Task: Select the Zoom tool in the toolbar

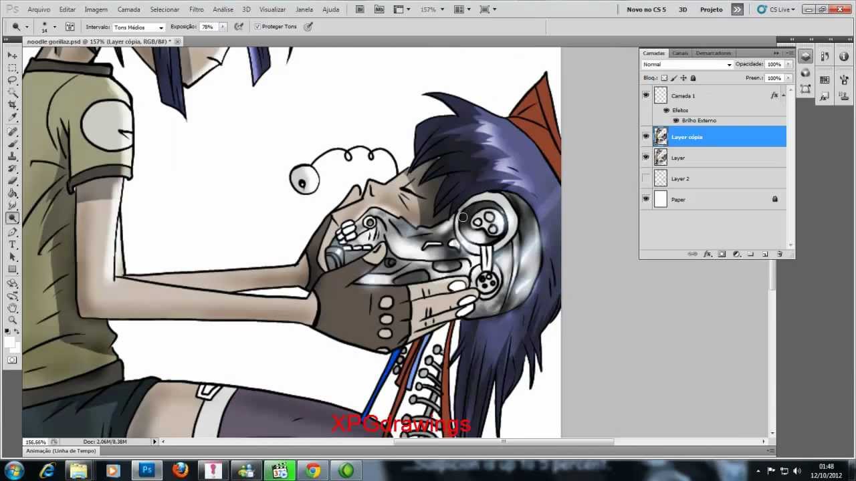Action: [x=13, y=320]
